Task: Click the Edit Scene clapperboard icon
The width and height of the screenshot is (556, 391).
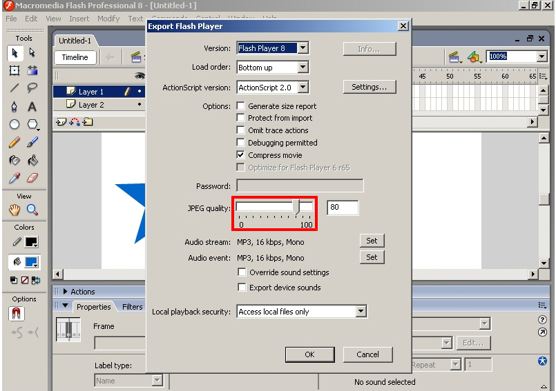Action: pyautogui.click(x=454, y=57)
